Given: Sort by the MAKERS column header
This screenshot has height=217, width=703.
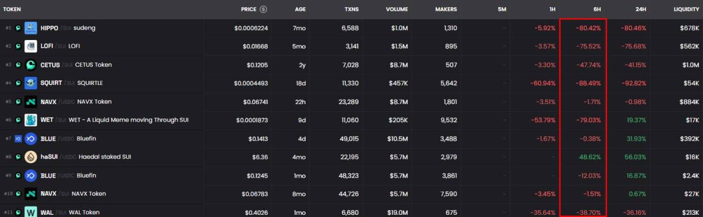Looking at the screenshot, I should [x=446, y=9].
